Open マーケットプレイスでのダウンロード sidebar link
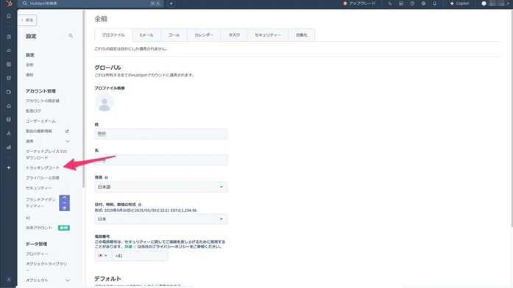The width and height of the screenshot is (513, 288). pyautogui.click(x=46, y=154)
